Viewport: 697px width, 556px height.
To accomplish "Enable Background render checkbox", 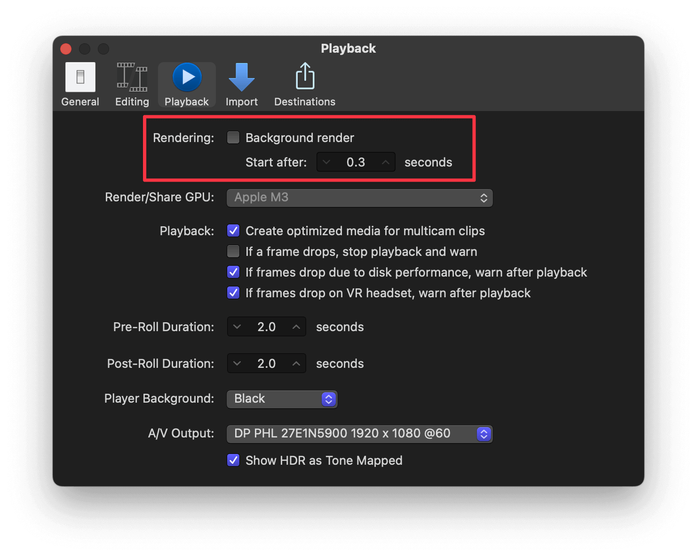I will coord(233,137).
